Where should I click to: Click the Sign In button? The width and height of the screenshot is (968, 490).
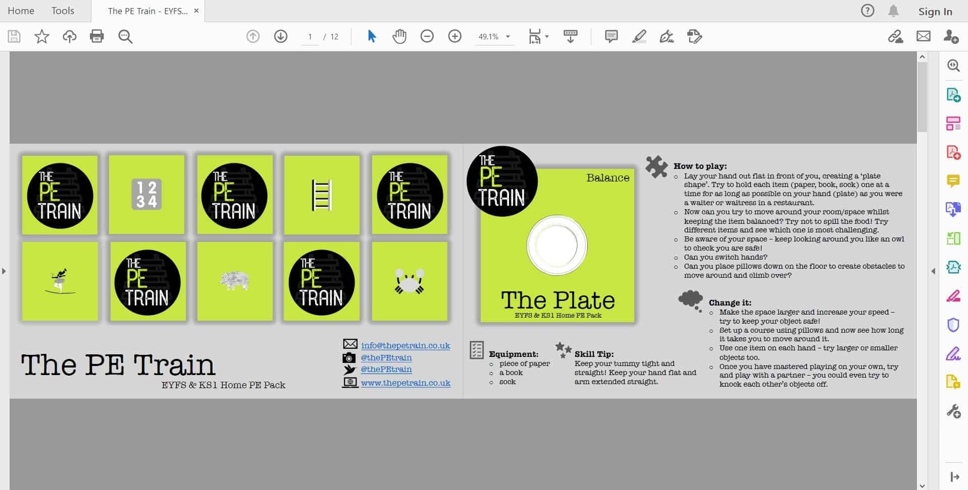[x=935, y=12]
